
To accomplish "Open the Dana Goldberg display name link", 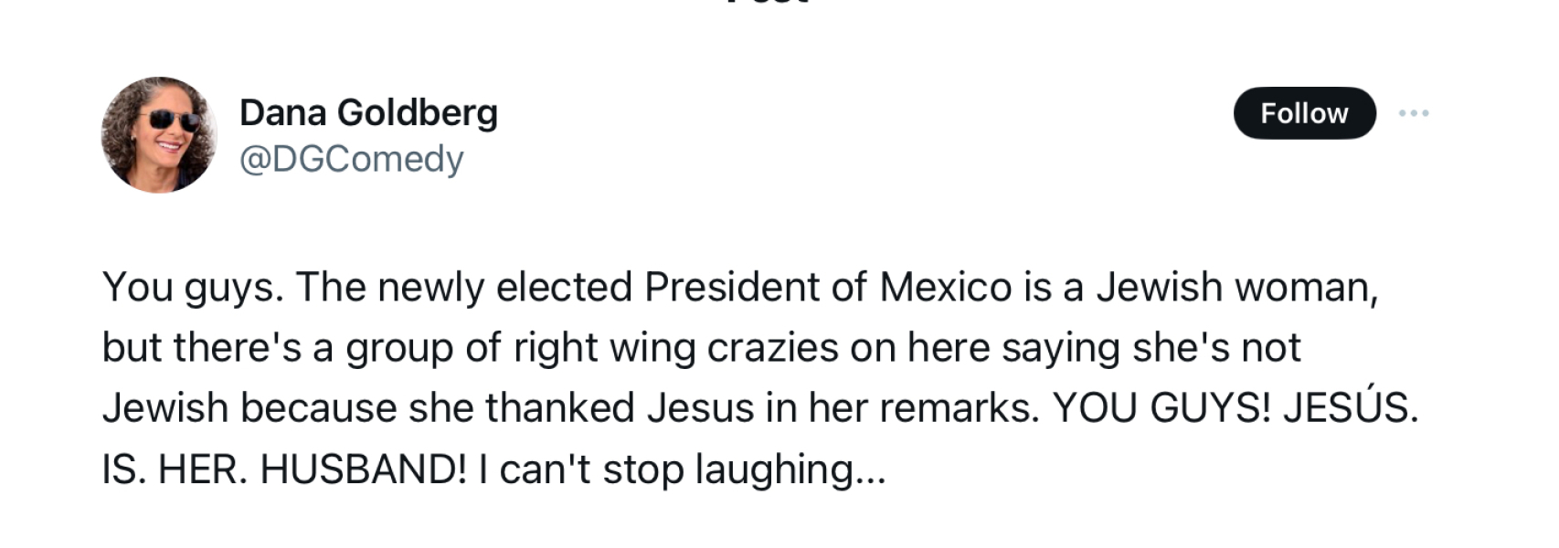I will [x=368, y=112].
